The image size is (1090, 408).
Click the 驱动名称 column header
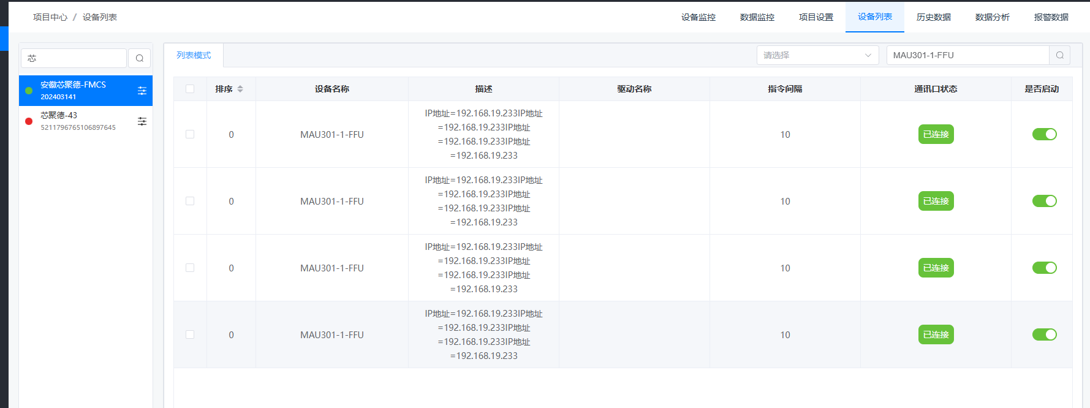tap(634, 89)
